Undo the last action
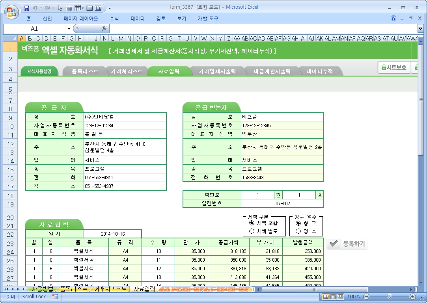Screen dimensions: 427x303 (35, 8)
